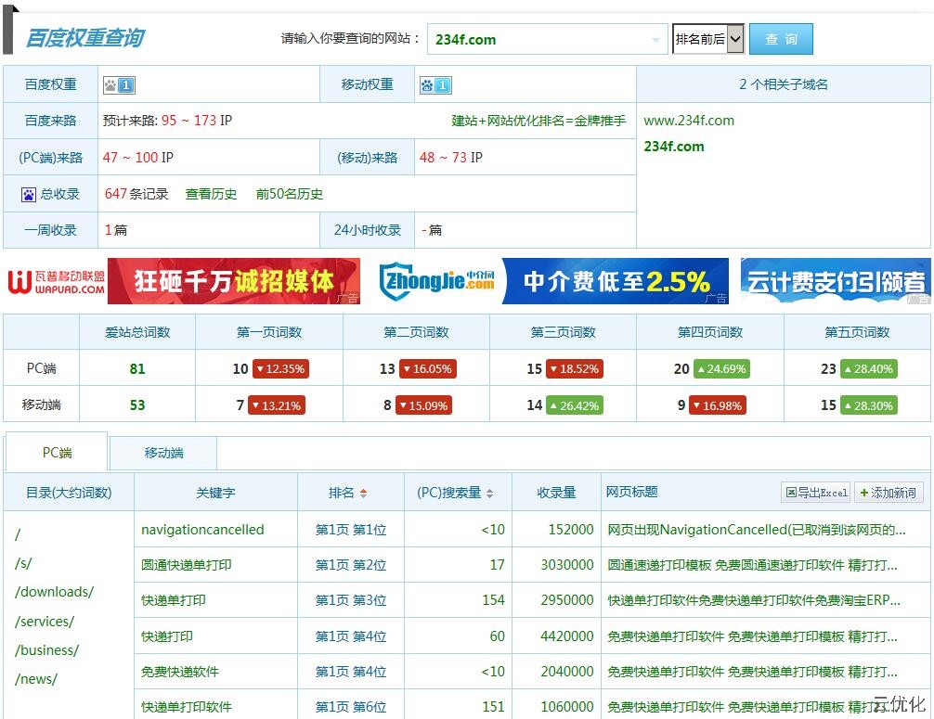Click the website domain input field

[538, 40]
